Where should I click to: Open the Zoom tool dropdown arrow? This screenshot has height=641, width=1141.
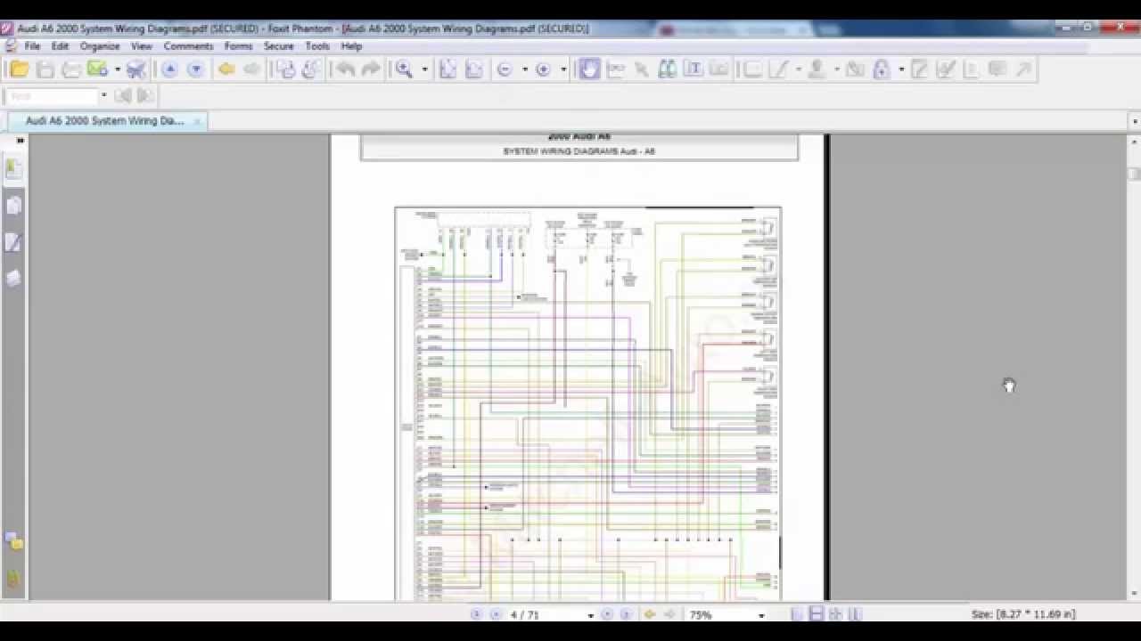pos(424,69)
